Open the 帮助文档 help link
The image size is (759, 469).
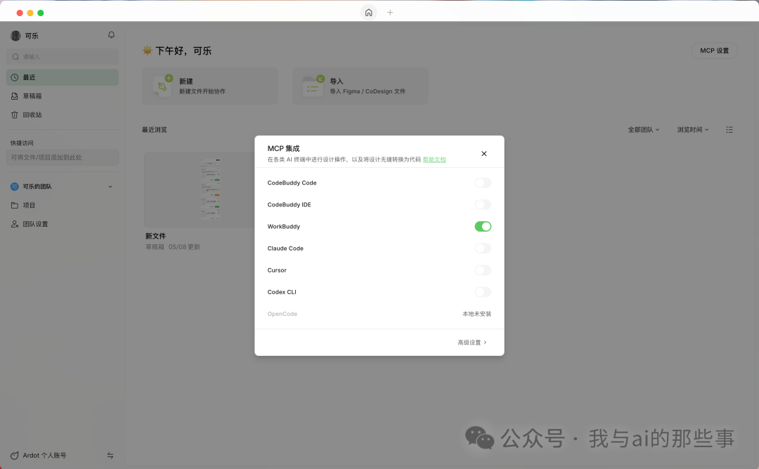[x=434, y=159]
